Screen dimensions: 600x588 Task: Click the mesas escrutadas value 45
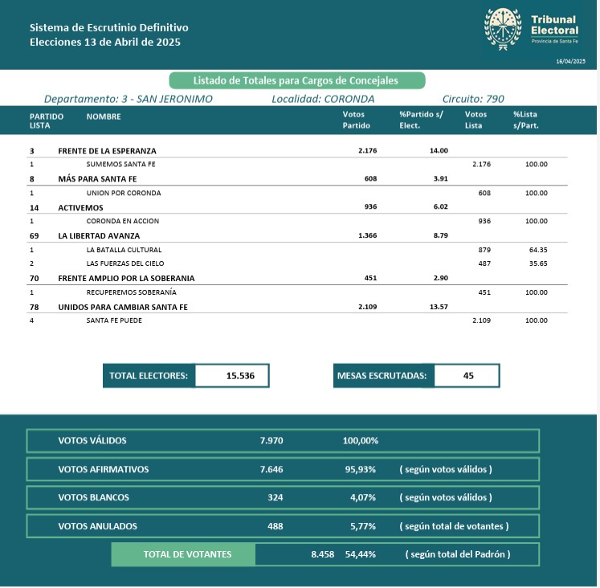point(468,376)
